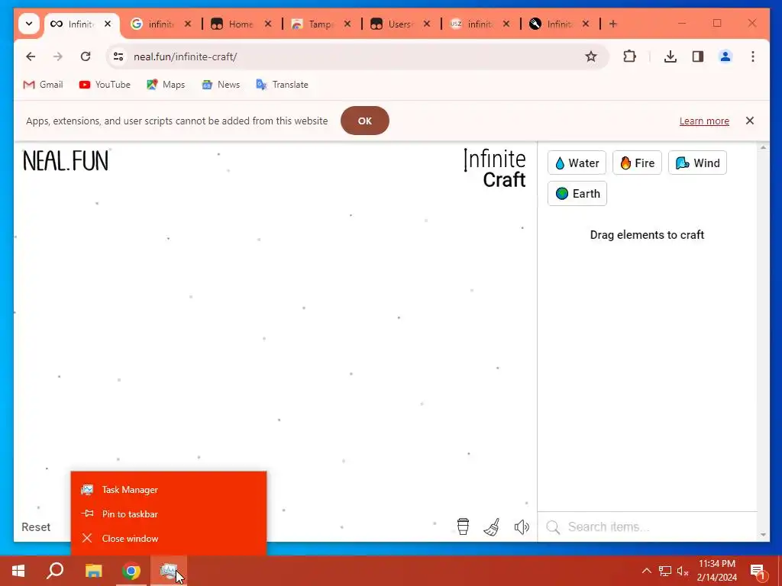Toggle the Chrome side panel
Screen dimensions: 782x586
698,56
